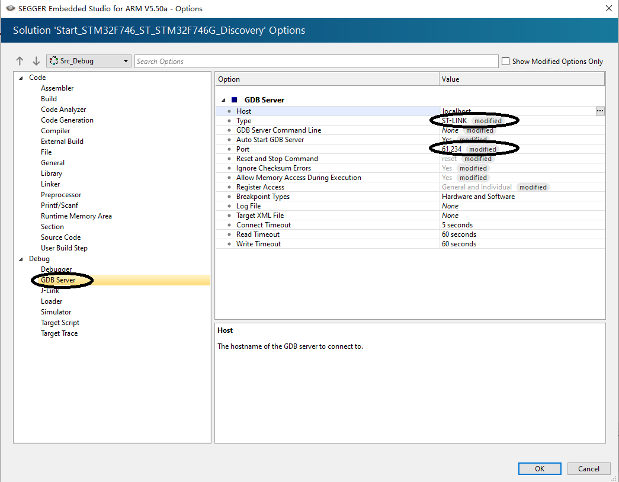Screen dimensions: 619x482
Task: Select the Target Script category
Action: 60,323
